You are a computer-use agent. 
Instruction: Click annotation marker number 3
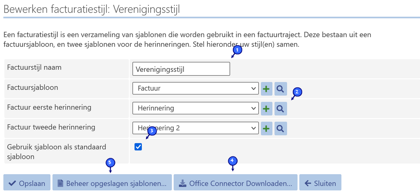point(152,131)
